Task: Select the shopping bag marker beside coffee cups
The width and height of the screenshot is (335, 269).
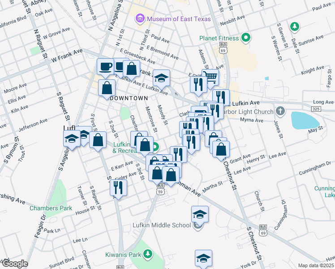Action: (131, 69)
